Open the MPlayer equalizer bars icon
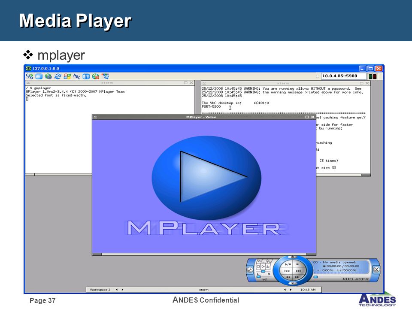This screenshot has height=309, width=412. tap(268, 267)
